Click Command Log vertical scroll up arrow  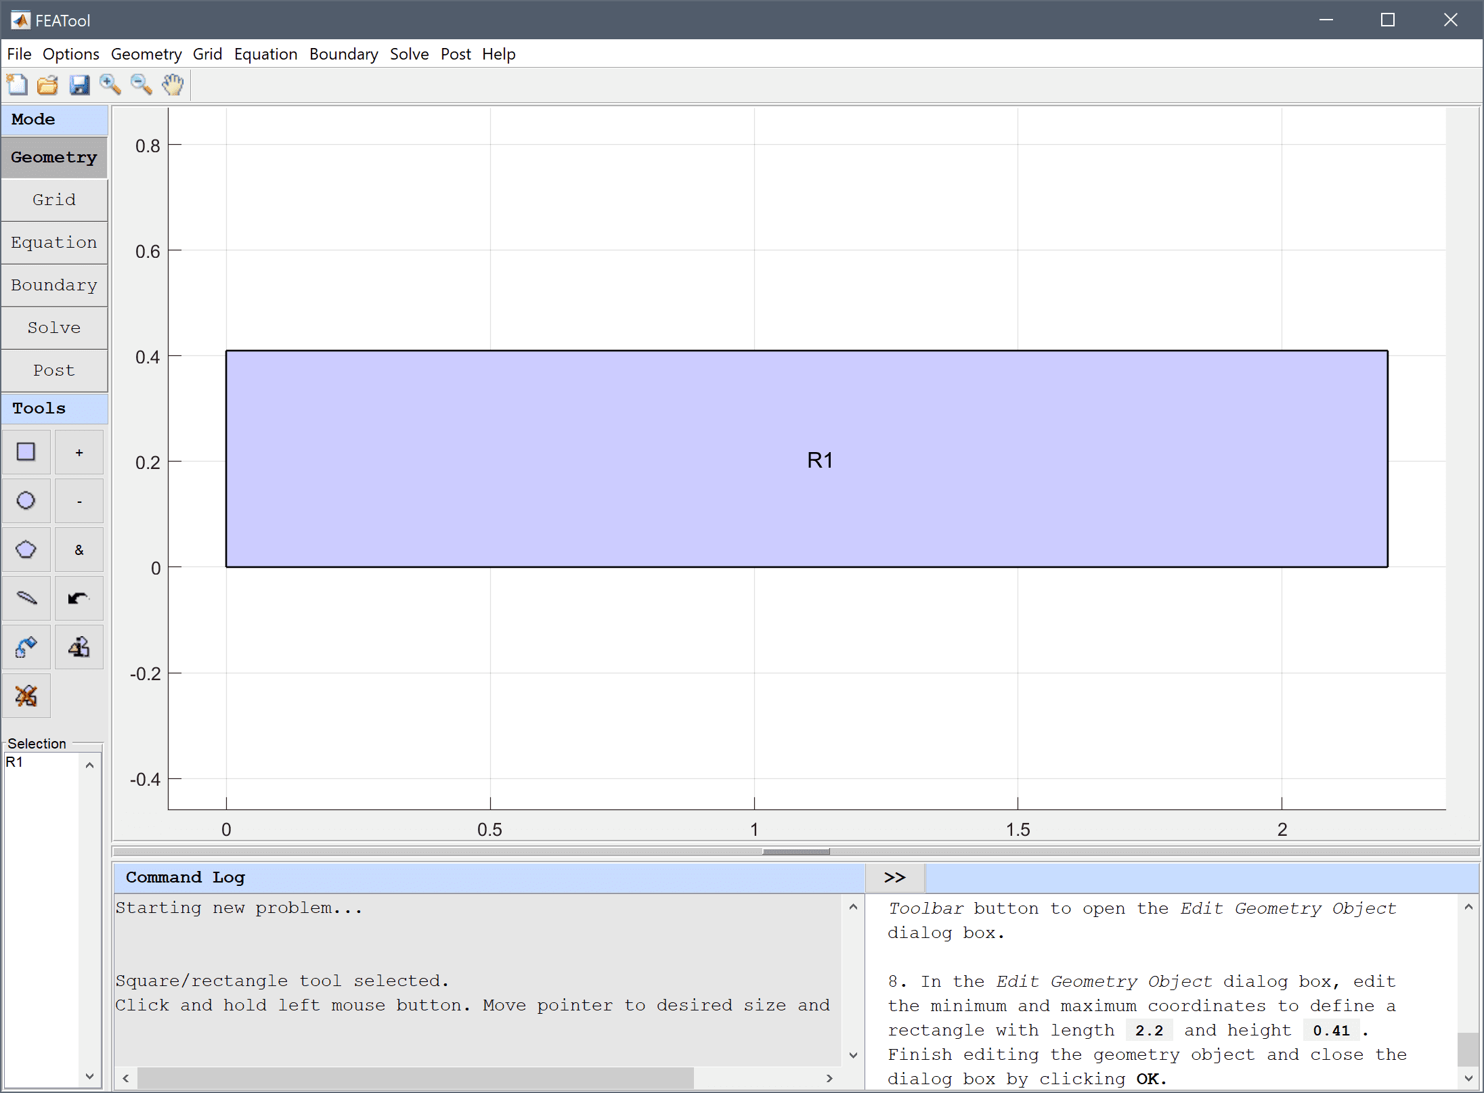click(x=853, y=907)
